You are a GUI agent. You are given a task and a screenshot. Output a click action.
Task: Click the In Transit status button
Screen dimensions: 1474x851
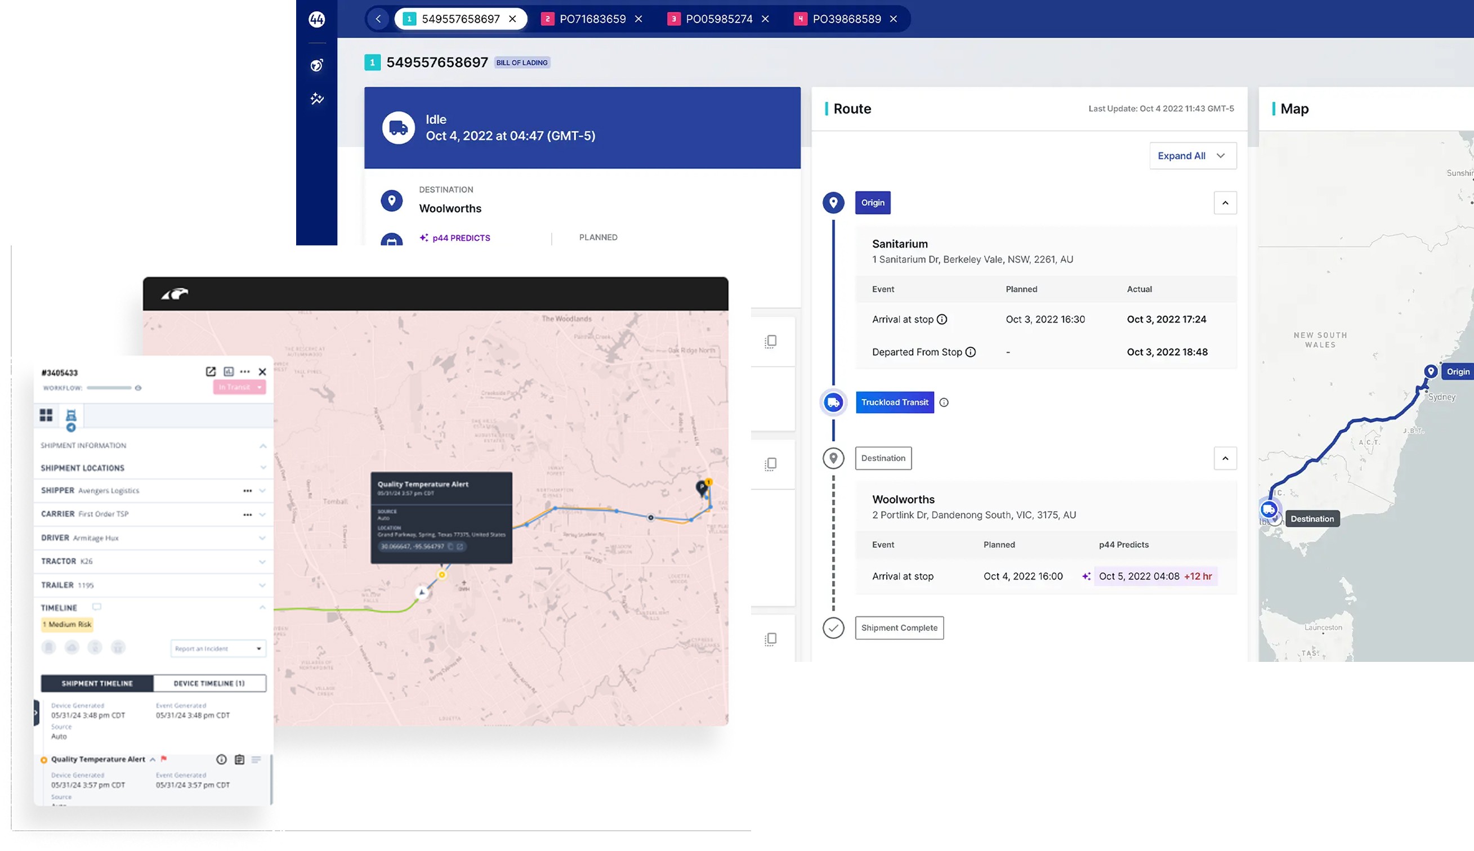(239, 387)
